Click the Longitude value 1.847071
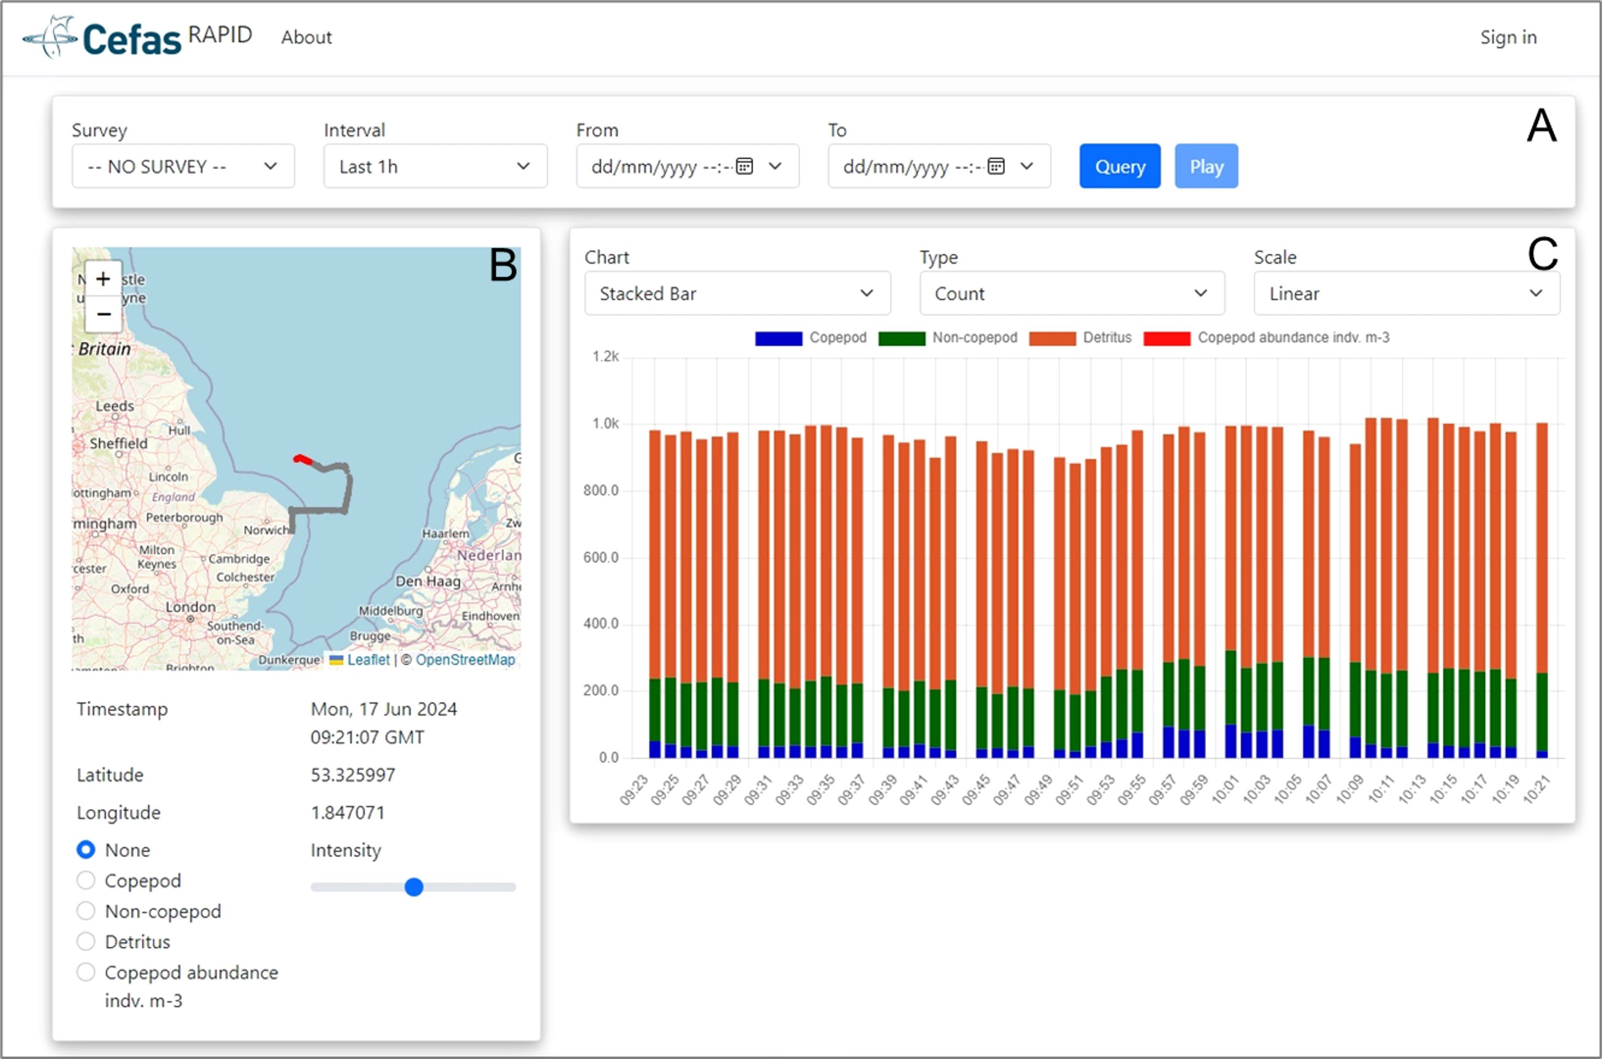This screenshot has height=1059, width=1602. pyautogui.click(x=348, y=813)
